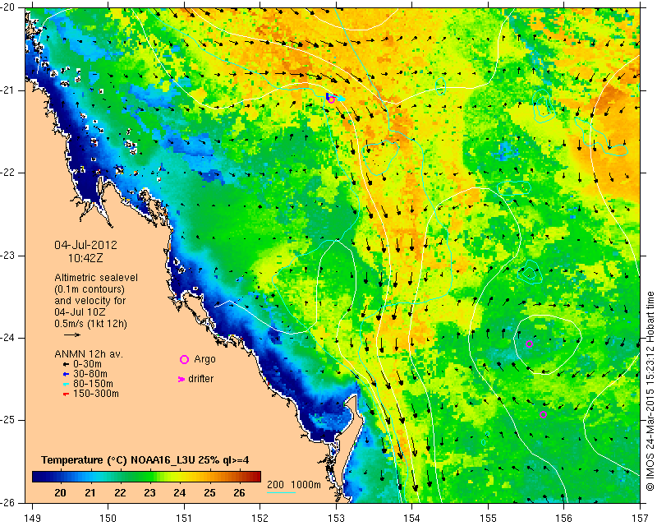Image resolution: width=657 pixels, height=526 pixels.
Task: Click the '0.5m/s (1kt 12h)' text
Action: click(91, 324)
